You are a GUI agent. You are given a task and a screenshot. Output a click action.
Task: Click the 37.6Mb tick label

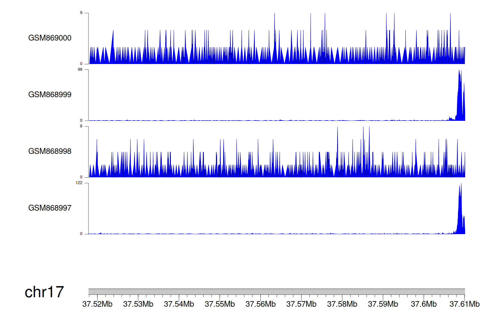424,304
